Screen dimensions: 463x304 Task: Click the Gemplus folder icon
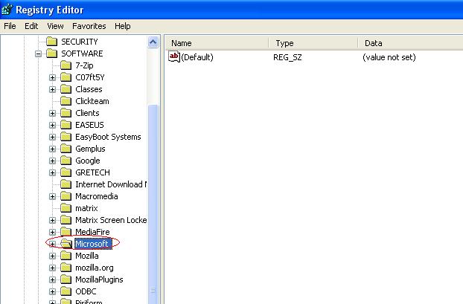coord(66,149)
